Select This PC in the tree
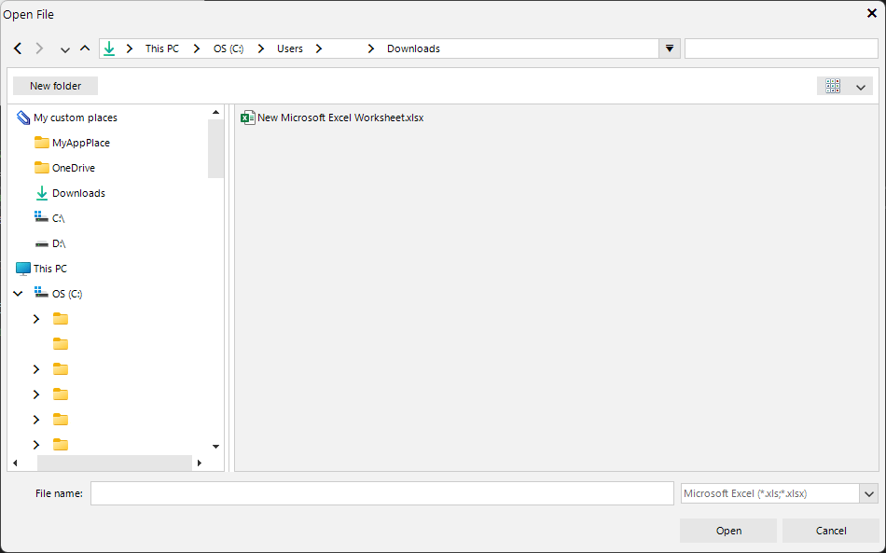886x553 pixels. (x=49, y=269)
